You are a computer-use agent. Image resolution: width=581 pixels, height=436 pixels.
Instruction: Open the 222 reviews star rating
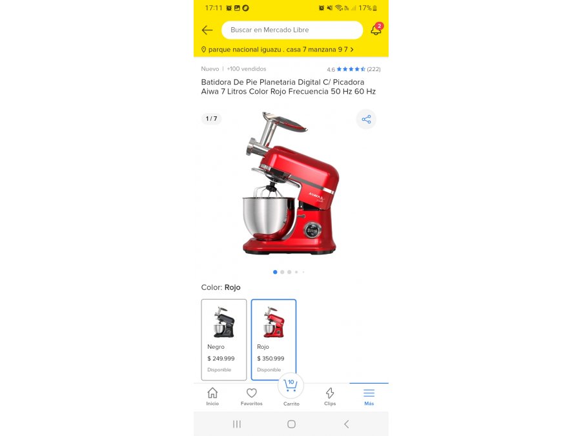(354, 69)
